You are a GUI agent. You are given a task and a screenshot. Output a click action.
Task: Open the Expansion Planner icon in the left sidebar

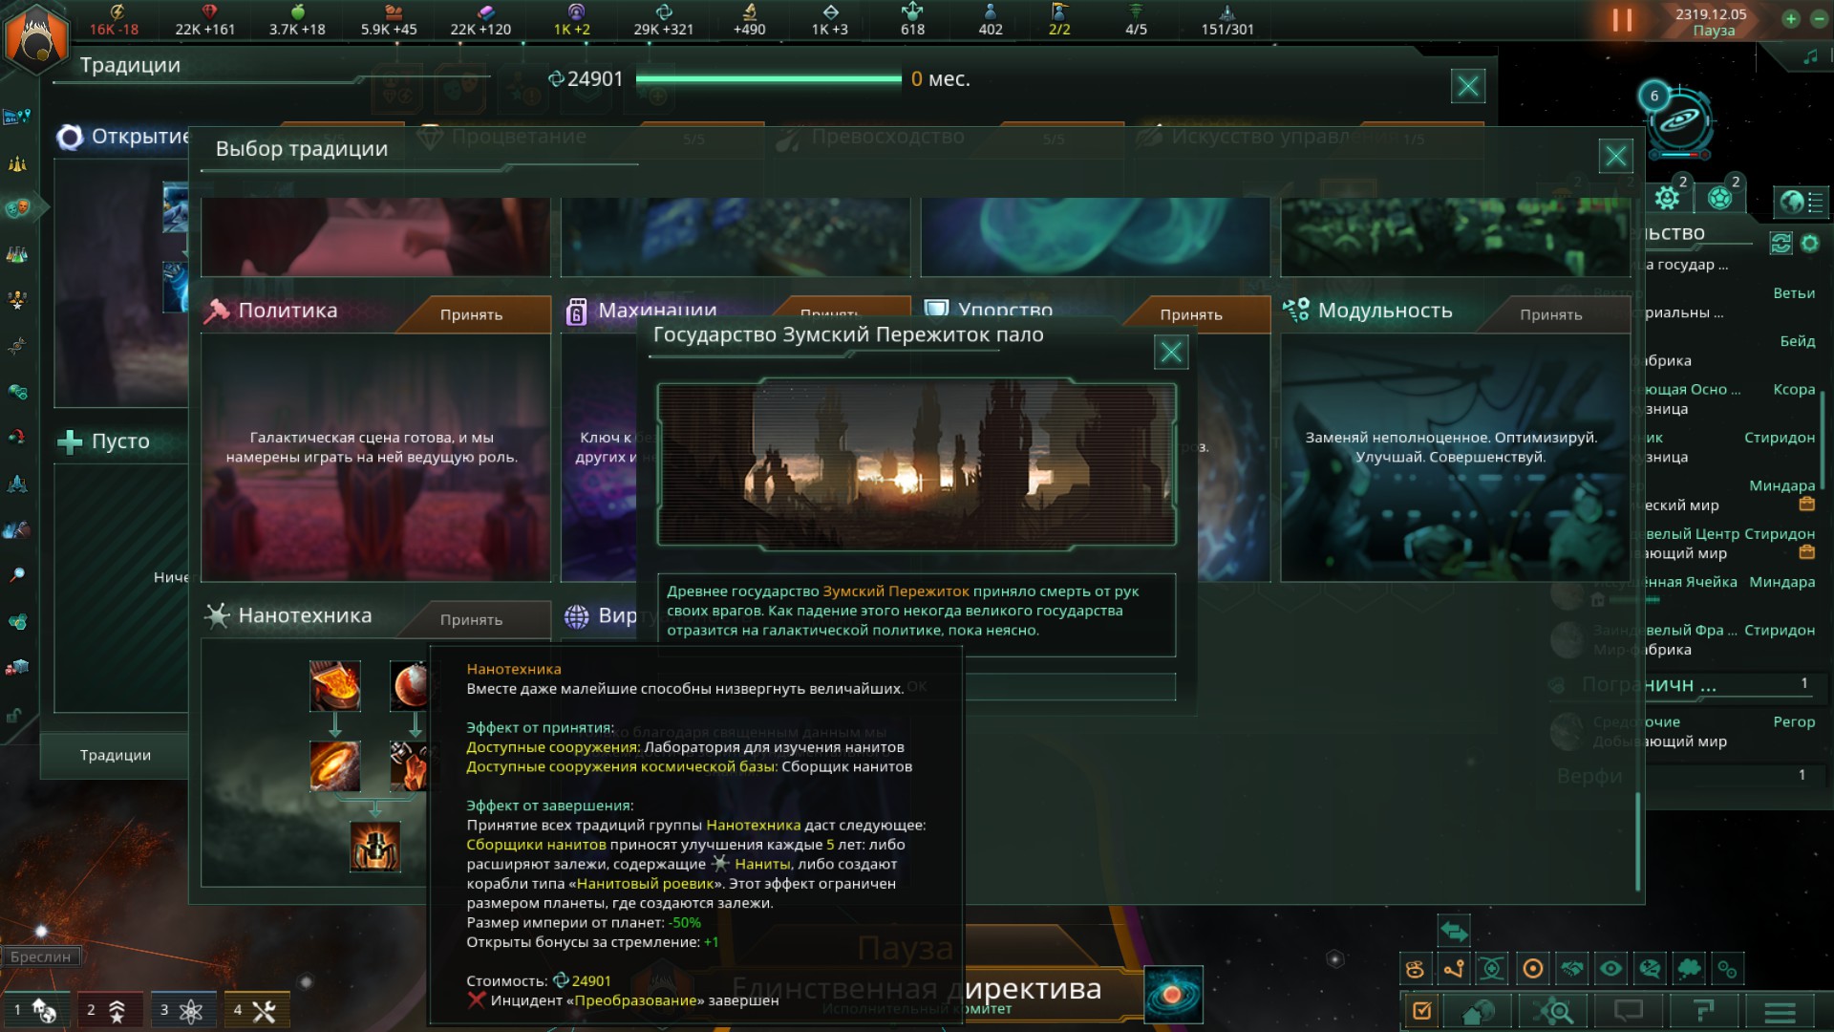click(x=17, y=117)
